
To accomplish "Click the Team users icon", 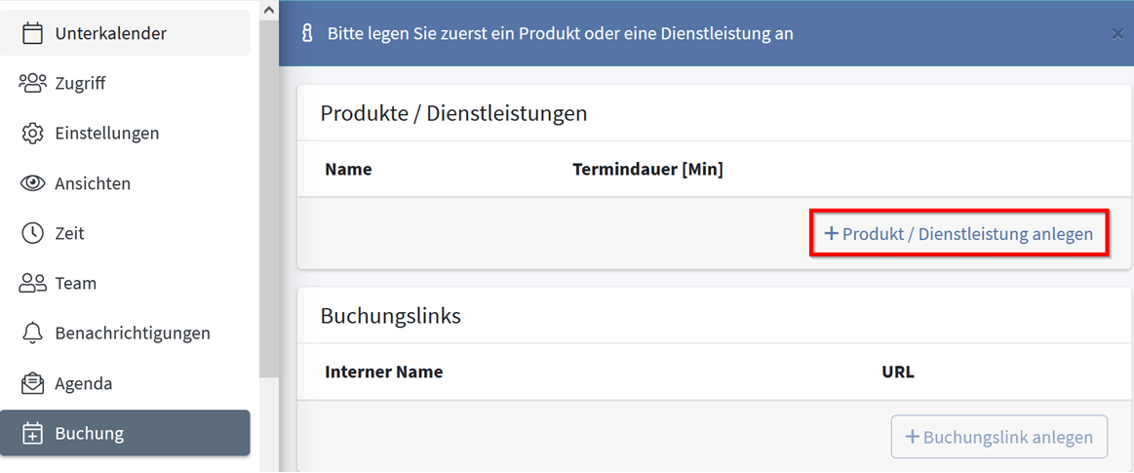I will tap(32, 283).
